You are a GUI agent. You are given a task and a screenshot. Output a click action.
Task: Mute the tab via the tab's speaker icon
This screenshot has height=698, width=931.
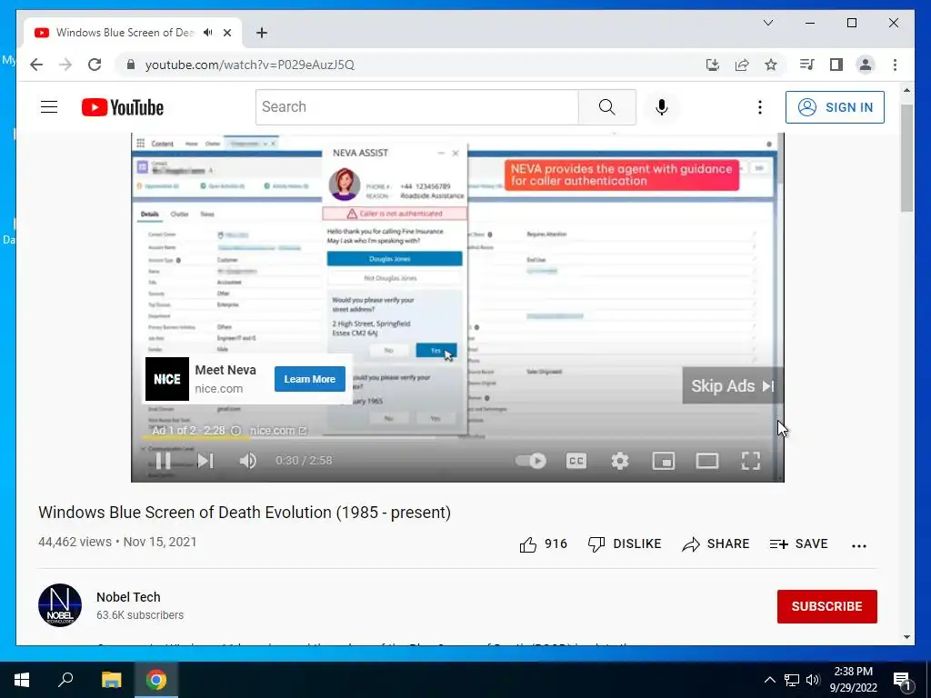click(x=208, y=33)
